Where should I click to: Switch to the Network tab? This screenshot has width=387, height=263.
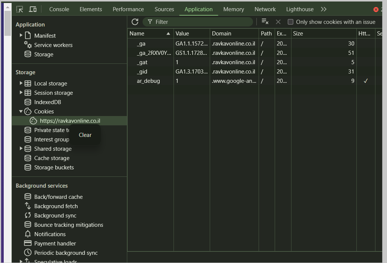click(x=265, y=9)
